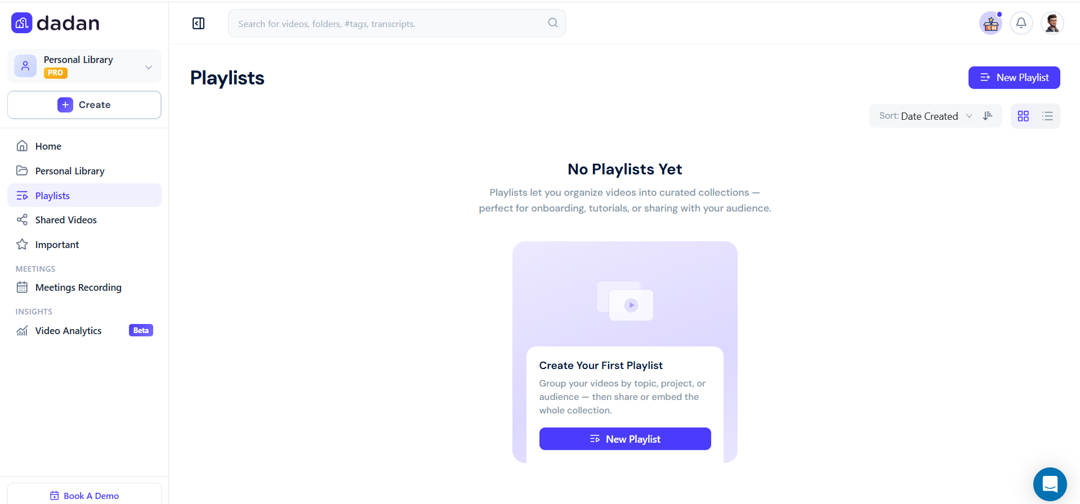Open Shared Videos
Image resolution: width=1080 pixels, height=504 pixels.
click(x=84, y=220)
